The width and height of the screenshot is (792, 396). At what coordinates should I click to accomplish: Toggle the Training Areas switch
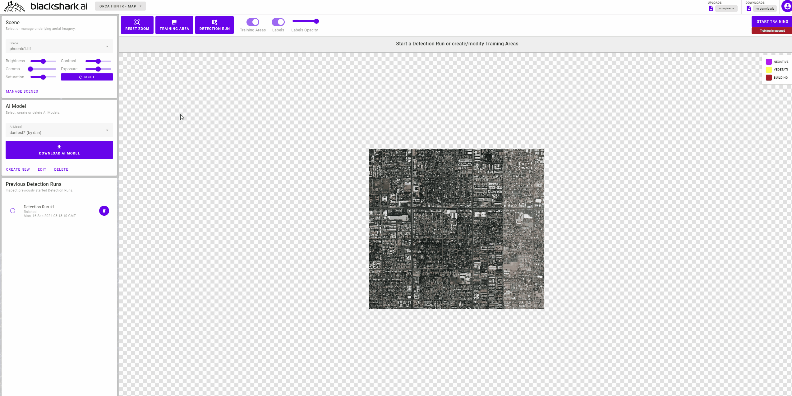(x=253, y=22)
